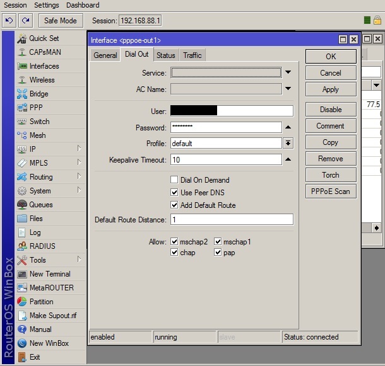Open the Interfaces sidebar entry
The height and width of the screenshot is (366, 385).
pyautogui.click(x=51, y=66)
